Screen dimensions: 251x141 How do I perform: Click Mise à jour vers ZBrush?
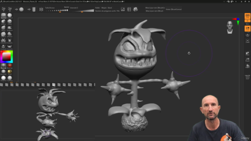coord(154,11)
